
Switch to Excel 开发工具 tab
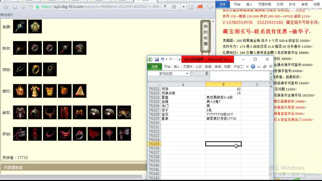(x=238, y=67)
